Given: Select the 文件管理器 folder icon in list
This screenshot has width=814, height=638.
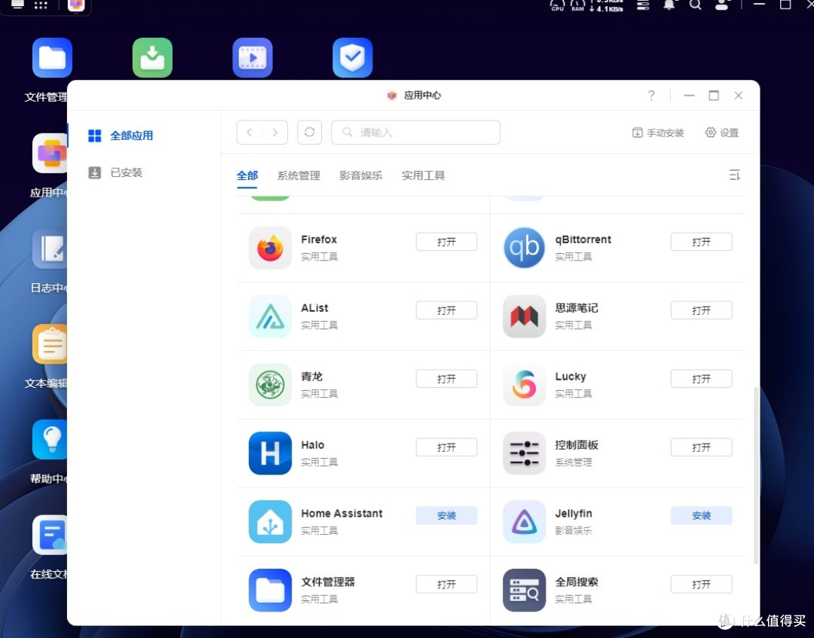Looking at the screenshot, I should click(x=270, y=590).
